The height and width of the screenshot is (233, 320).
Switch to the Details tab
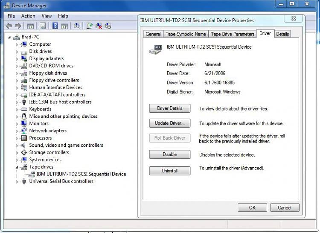[282, 34]
